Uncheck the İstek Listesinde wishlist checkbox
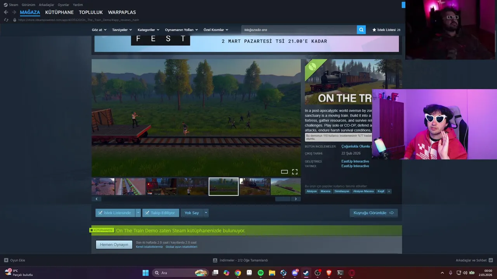Screen dimensions: 497x279 point(100,213)
